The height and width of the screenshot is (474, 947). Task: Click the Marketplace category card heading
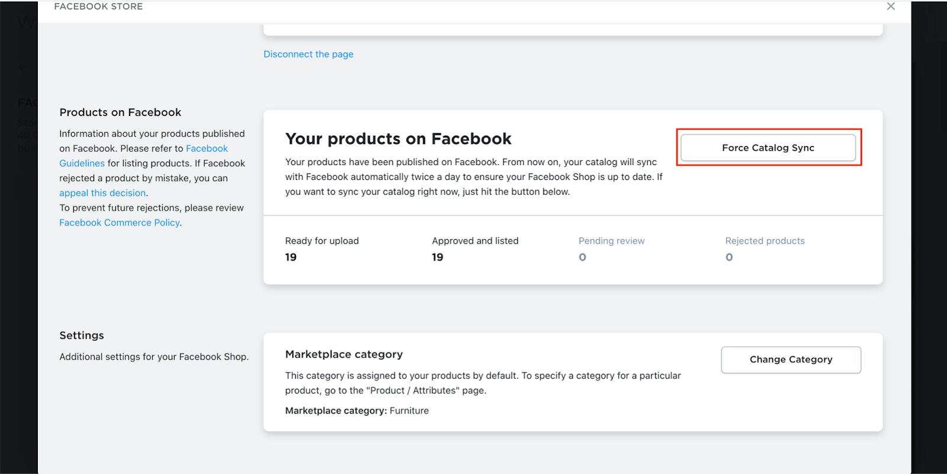point(344,354)
